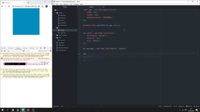Collapse the images folder

(x=56, y=13)
